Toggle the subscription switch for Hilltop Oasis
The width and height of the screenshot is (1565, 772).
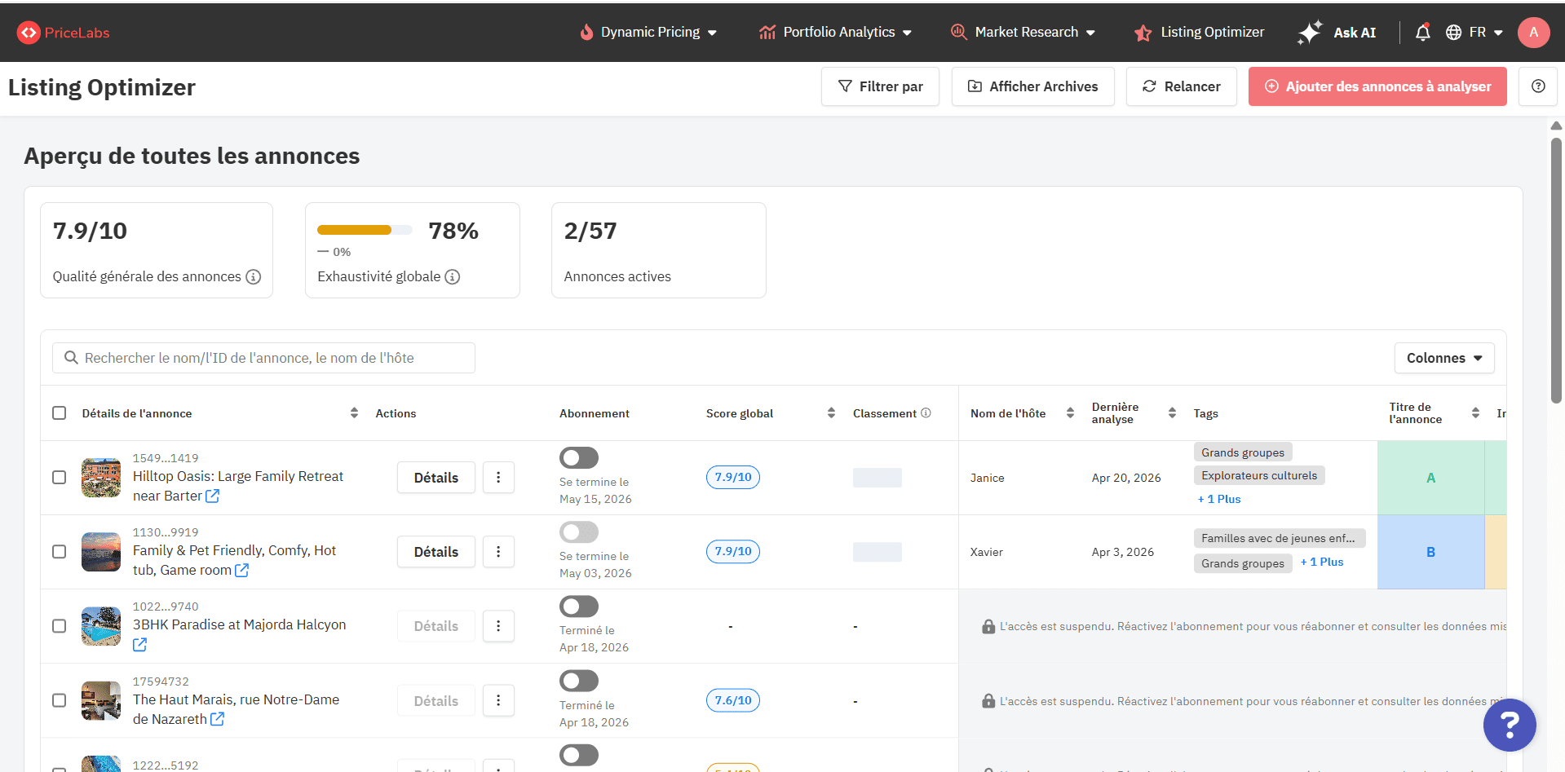578,457
